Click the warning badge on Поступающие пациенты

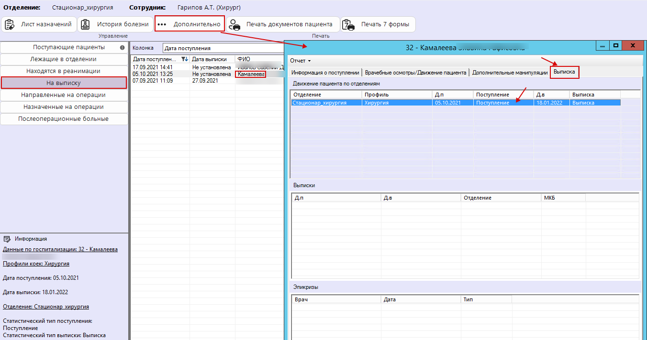pos(122,47)
